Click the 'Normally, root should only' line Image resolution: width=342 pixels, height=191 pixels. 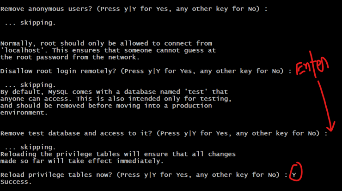[x=106, y=43]
